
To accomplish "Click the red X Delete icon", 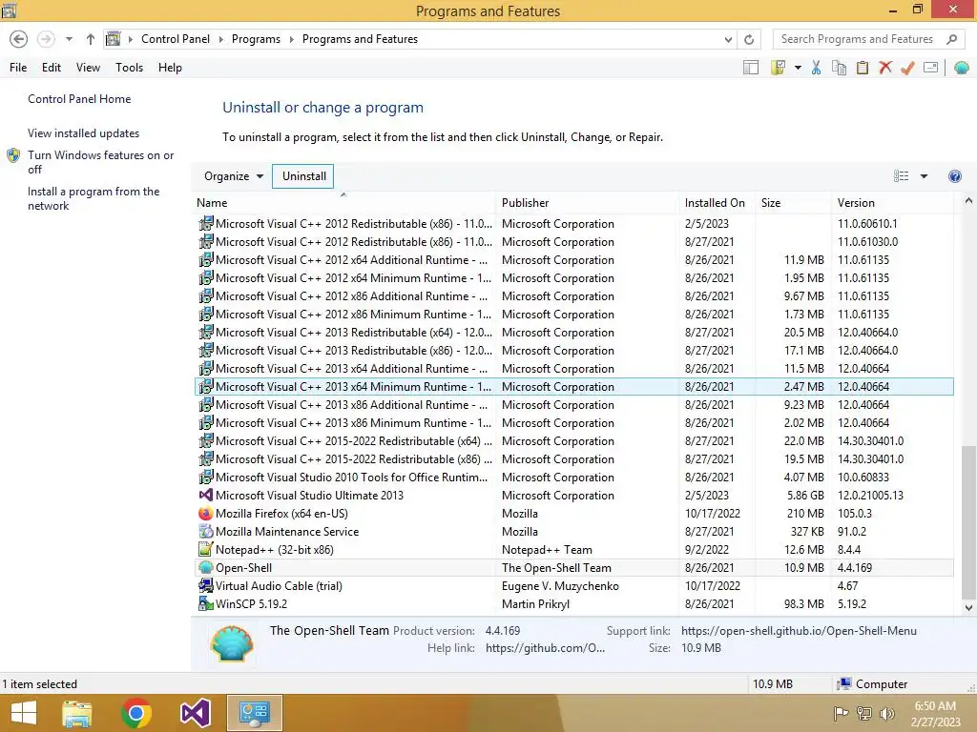I will 884,68.
